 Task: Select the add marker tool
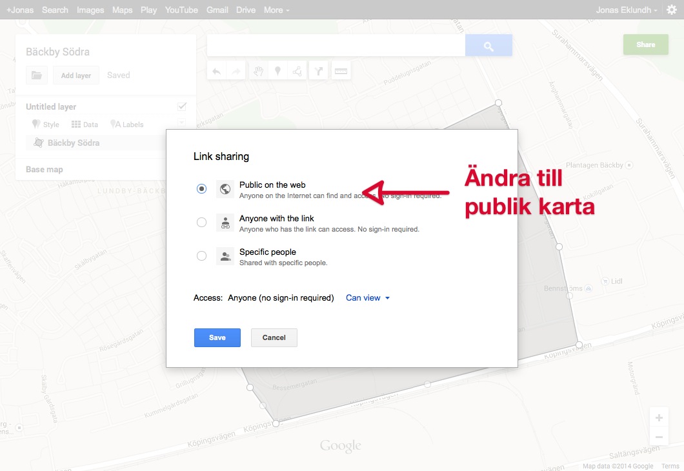pyautogui.click(x=277, y=71)
